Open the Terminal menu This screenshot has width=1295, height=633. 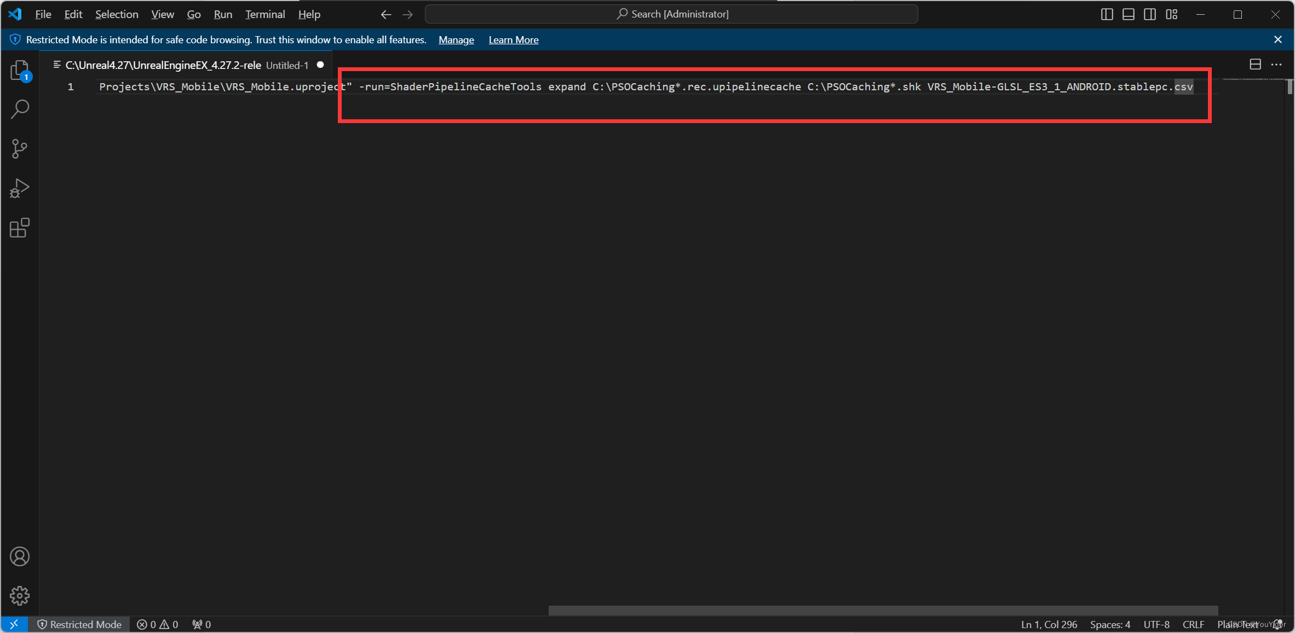click(x=264, y=14)
